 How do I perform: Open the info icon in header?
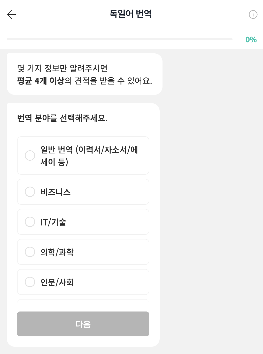click(253, 15)
